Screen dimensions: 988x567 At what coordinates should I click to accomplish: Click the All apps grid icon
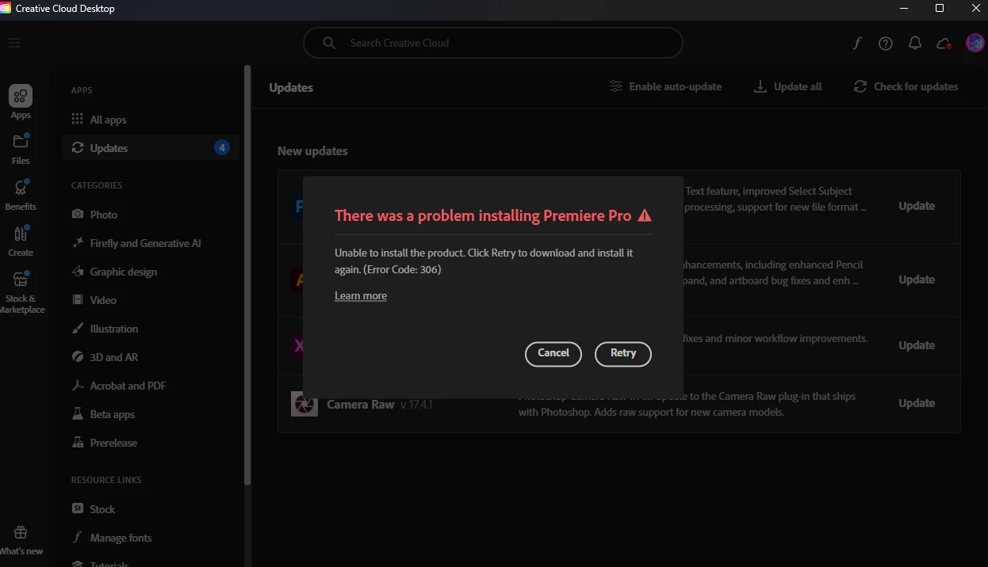[x=77, y=119]
